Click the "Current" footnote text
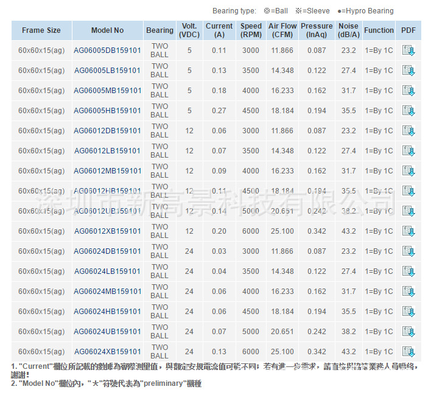The image size is (431, 395). [214, 371]
